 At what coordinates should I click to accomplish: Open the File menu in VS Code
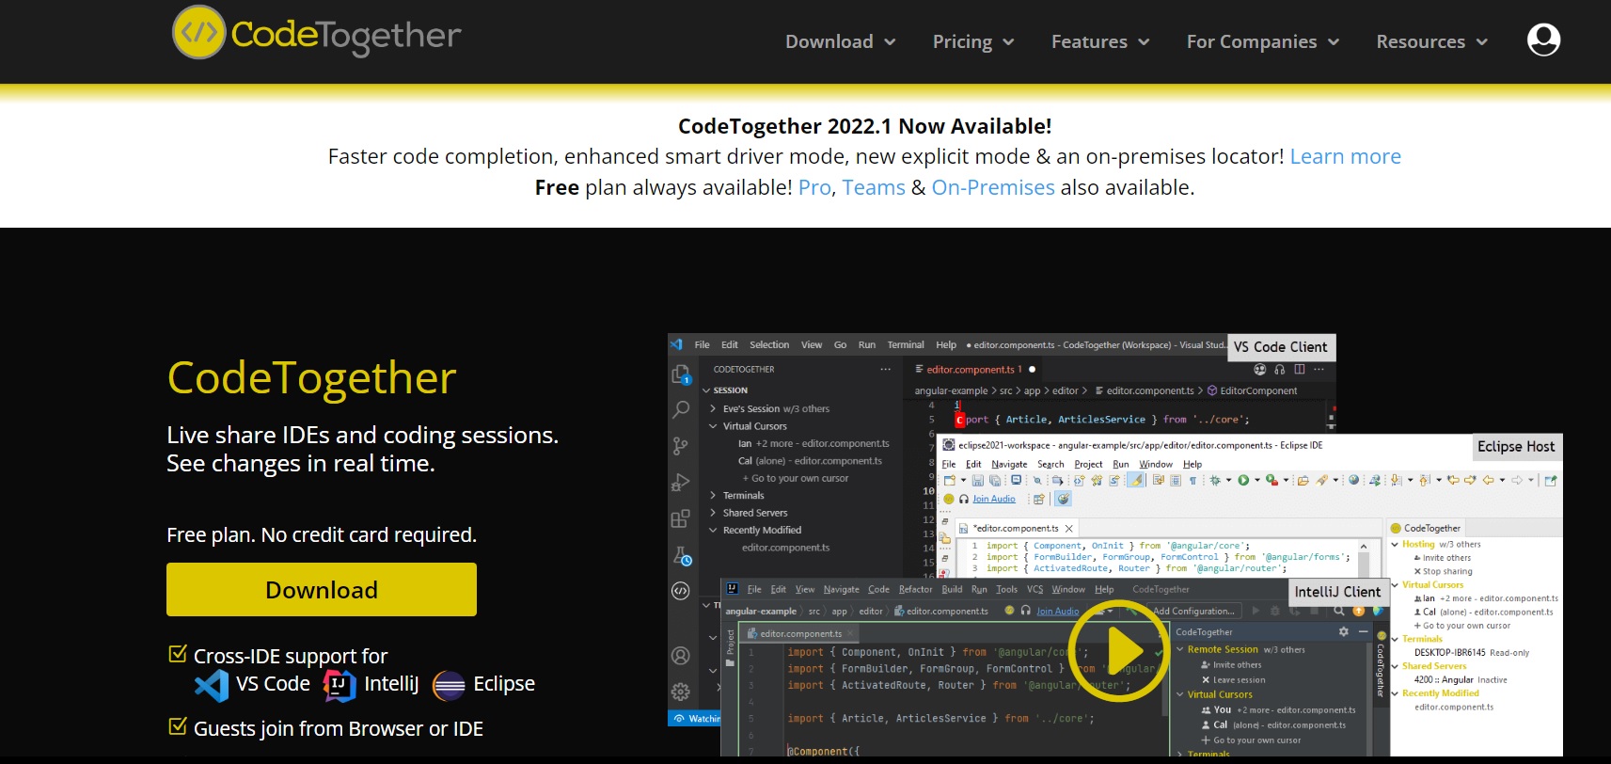(702, 344)
